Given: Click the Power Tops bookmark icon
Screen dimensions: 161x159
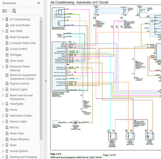Looking at the screenshot, I should pos(7,134).
